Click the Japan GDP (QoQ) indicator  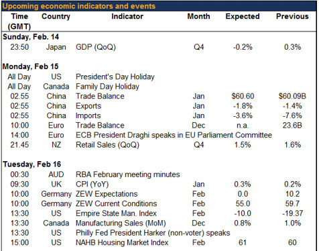coord(96,47)
